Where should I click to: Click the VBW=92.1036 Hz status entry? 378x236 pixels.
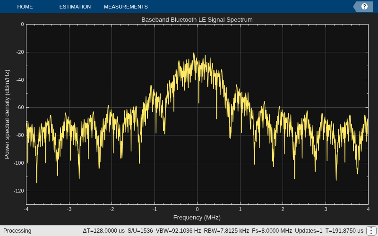178,231
